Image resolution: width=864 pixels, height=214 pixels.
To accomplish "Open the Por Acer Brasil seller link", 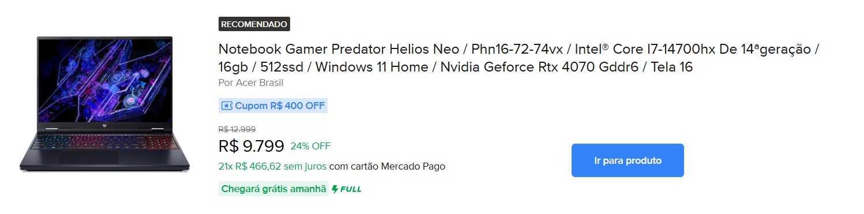I will (251, 82).
